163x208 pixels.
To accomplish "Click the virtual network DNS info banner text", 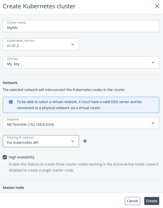I will click(79, 105).
